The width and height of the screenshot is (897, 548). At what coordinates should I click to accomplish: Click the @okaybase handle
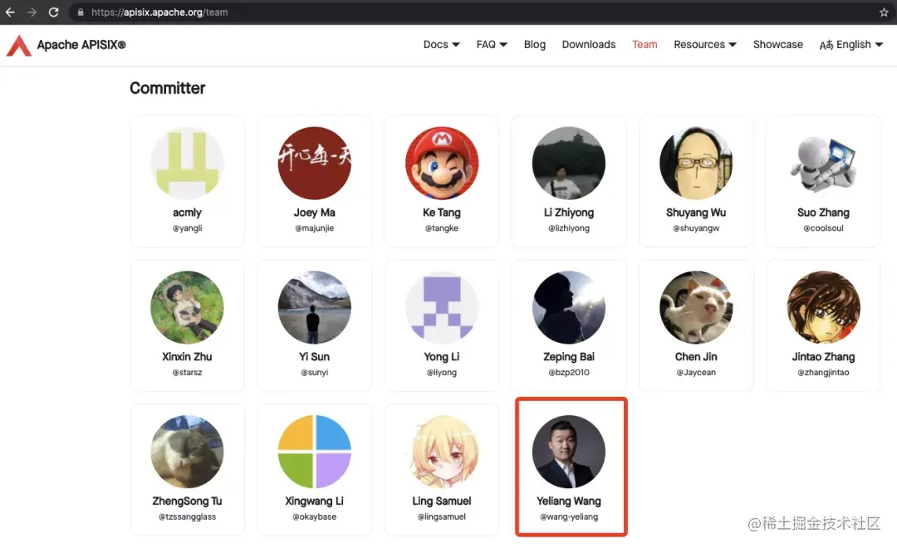point(314,516)
